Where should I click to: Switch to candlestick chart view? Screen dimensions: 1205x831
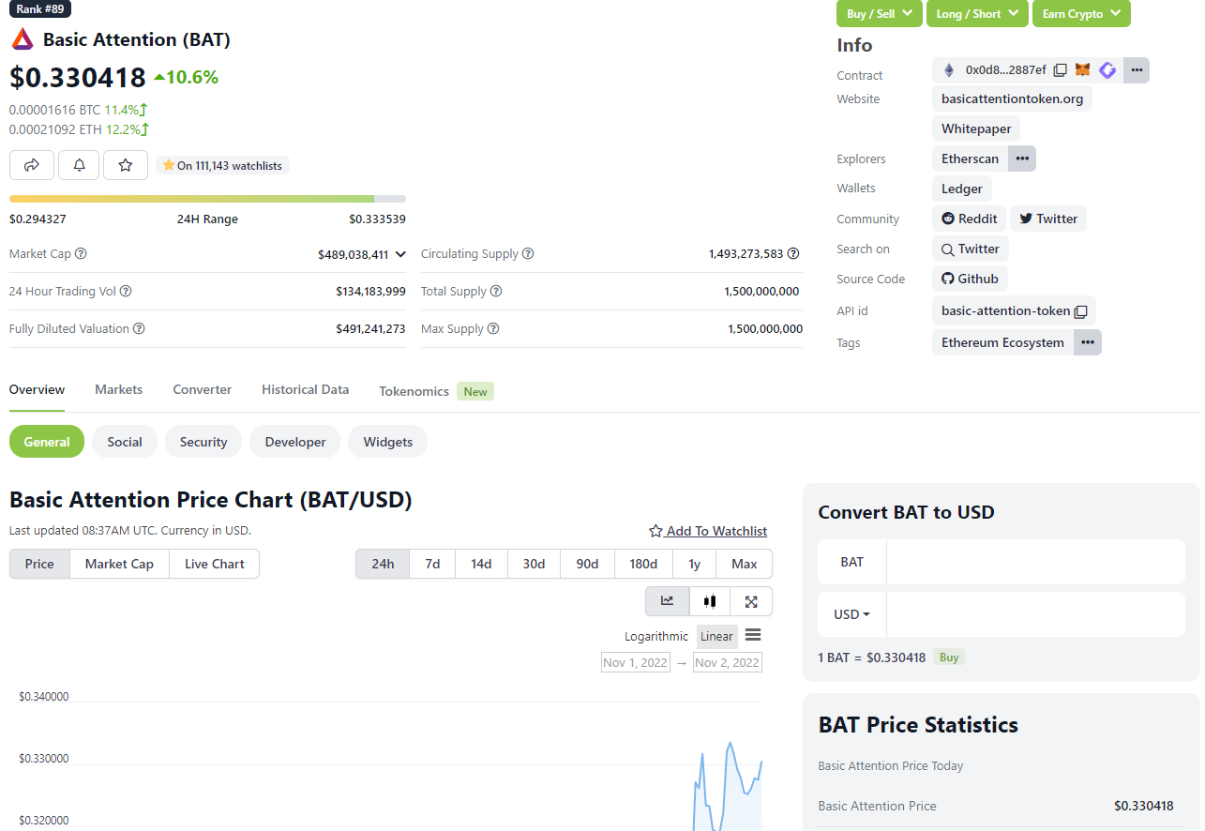(x=710, y=601)
